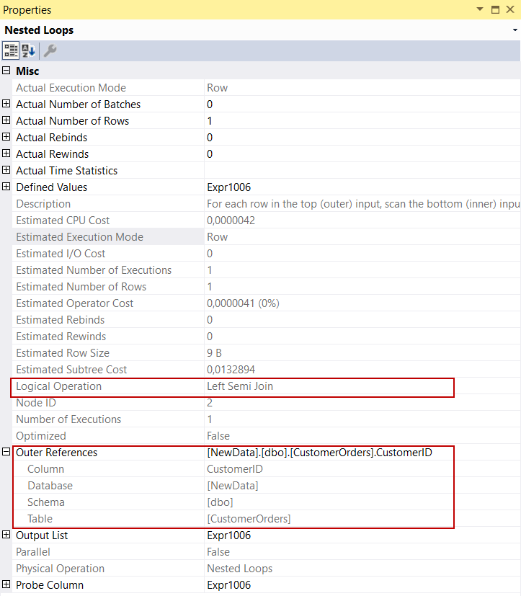Open Nested Loops object selector dropdown
The image size is (521, 596).
click(515, 30)
